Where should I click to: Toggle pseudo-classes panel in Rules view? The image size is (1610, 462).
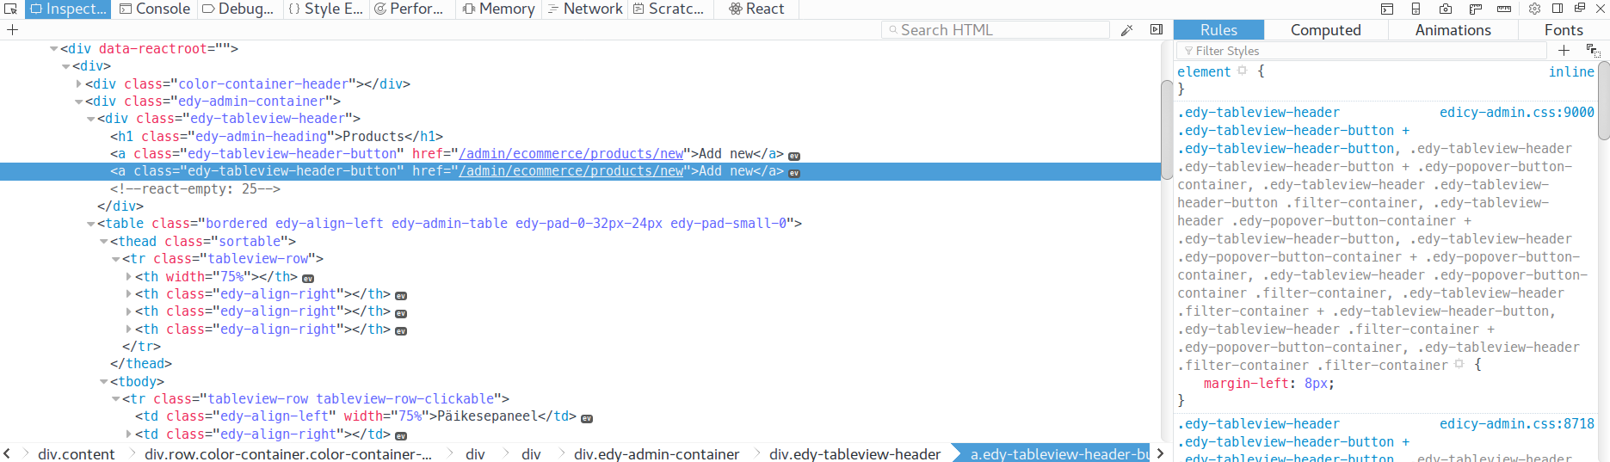pyautogui.click(x=1593, y=51)
